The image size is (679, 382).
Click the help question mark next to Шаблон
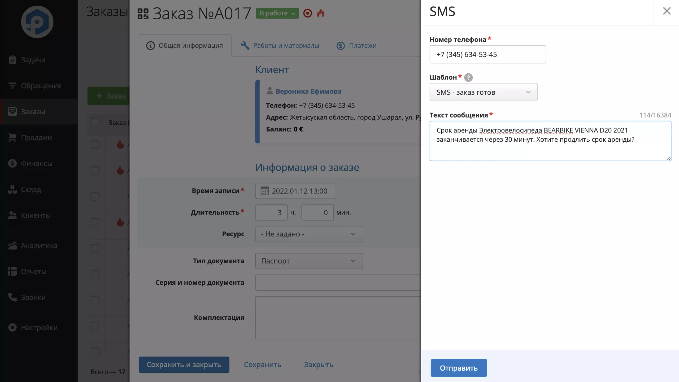click(468, 77)
